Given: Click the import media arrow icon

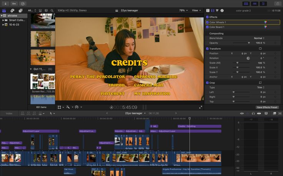Looking at the screenshot, I should coord(6,3).
